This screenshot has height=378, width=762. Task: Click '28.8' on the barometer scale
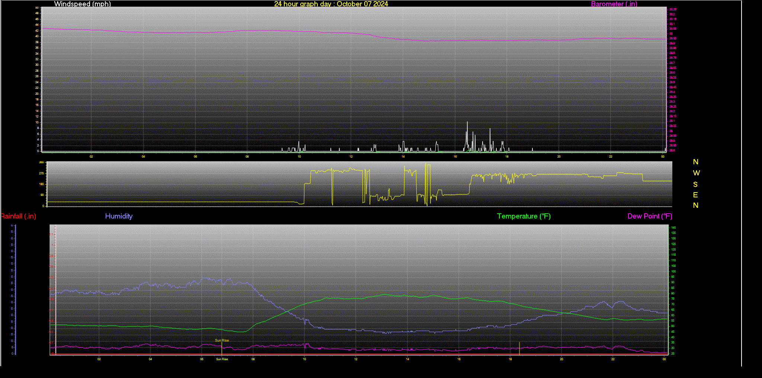(x=672, y=151)
